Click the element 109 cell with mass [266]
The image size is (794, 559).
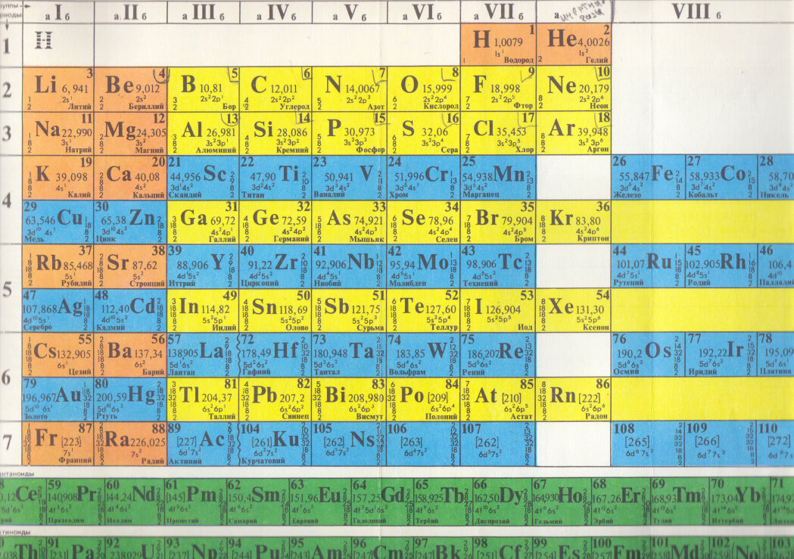point(721,444)
